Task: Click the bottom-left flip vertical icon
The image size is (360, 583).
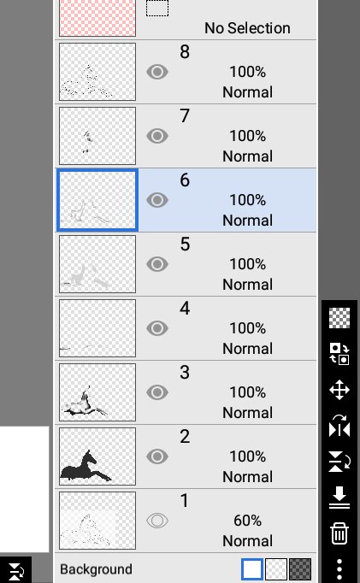Action: point(15,570)
